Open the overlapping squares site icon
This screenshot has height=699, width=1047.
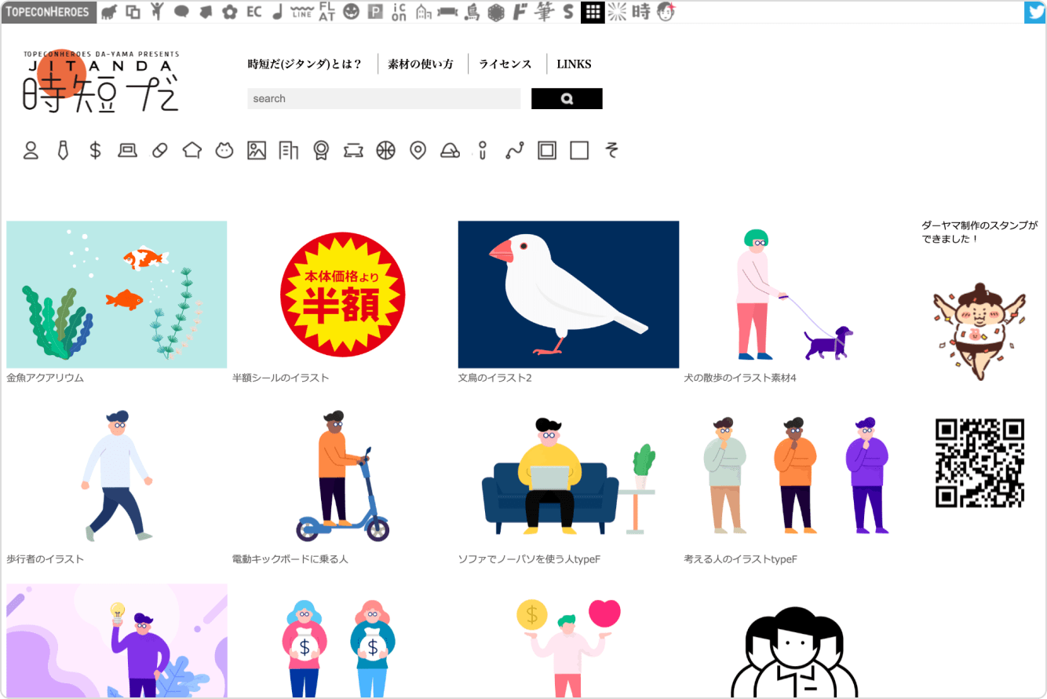(x=133, y=12)
